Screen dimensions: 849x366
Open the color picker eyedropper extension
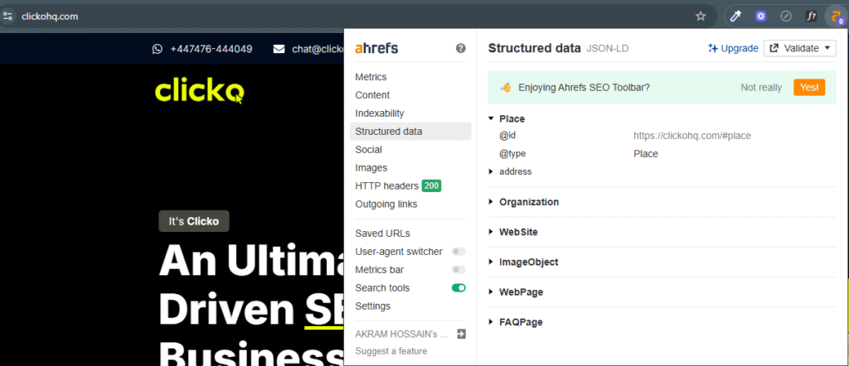[x=735, y=17]
